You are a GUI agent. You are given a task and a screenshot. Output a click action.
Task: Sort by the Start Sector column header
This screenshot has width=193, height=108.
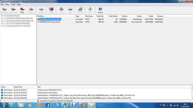(x=113, y=16)
